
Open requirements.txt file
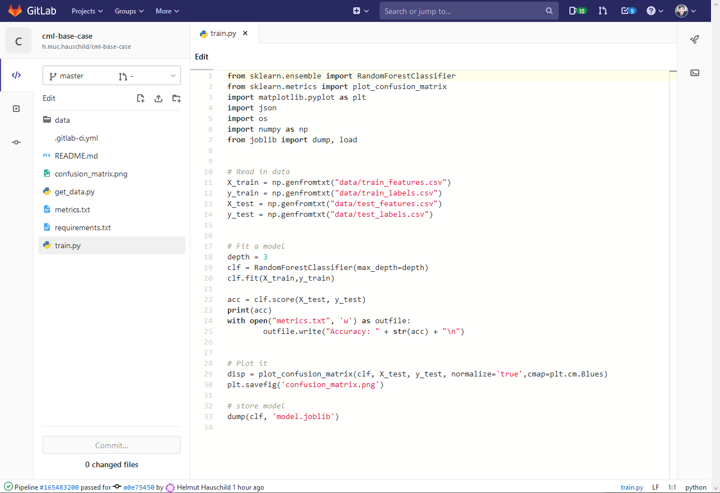[111, 227]
